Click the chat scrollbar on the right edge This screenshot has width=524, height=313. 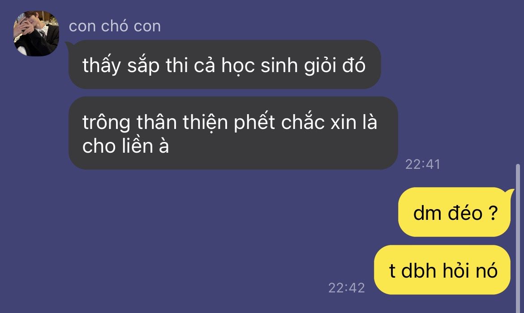tap(518, 238)
